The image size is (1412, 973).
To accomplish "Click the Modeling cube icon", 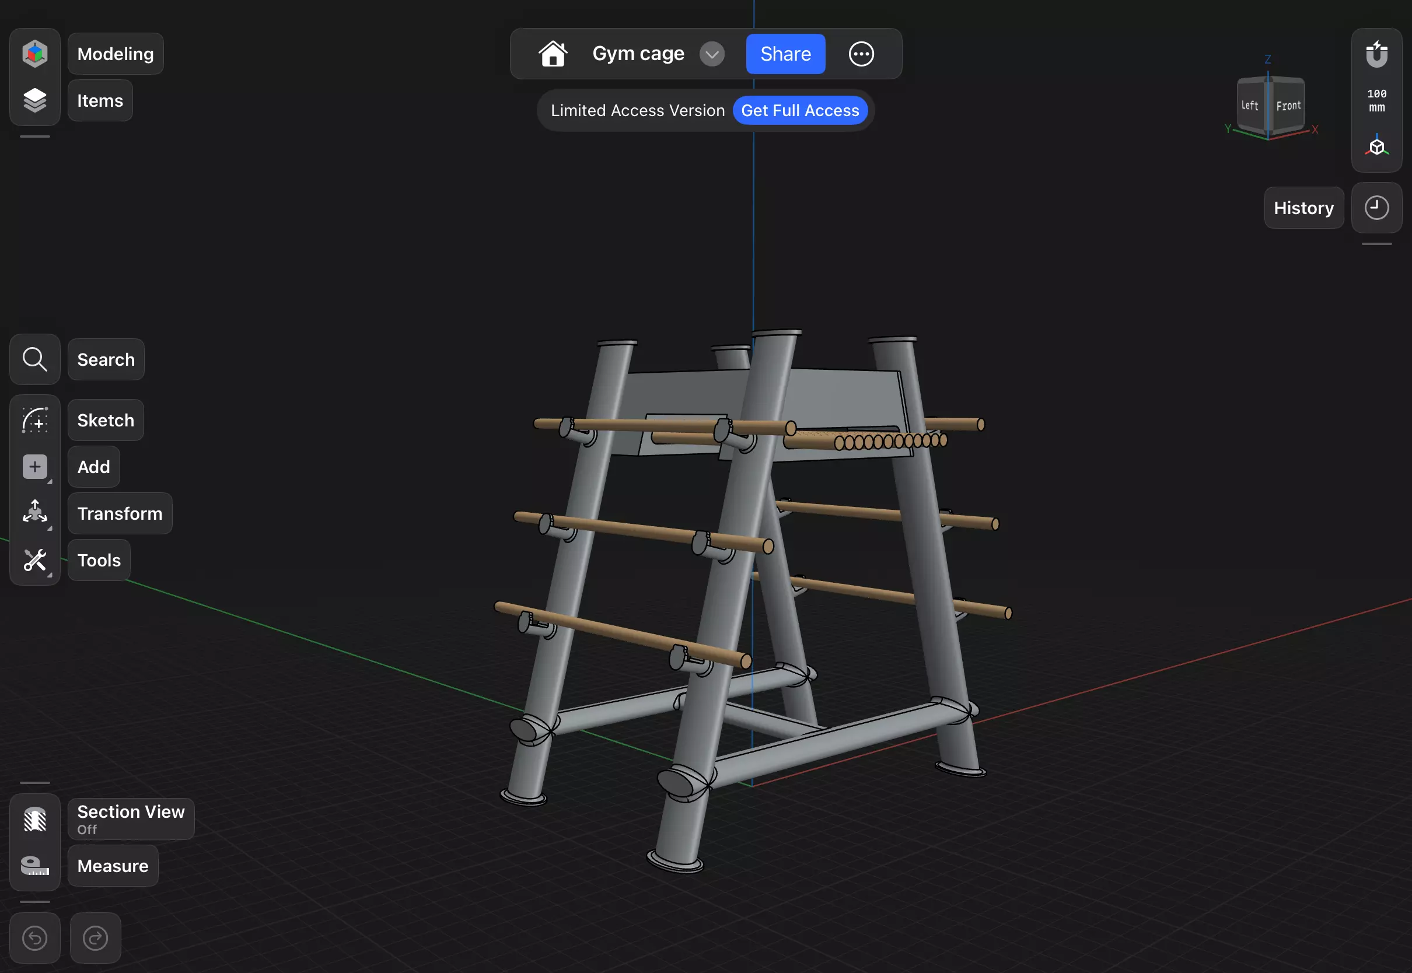I will (35, 54).
